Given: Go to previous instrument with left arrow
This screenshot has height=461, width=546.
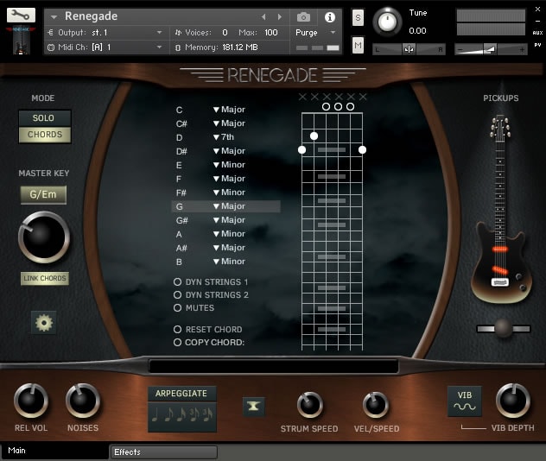Looking at the screenshot, I should click(x=263, y=16).
